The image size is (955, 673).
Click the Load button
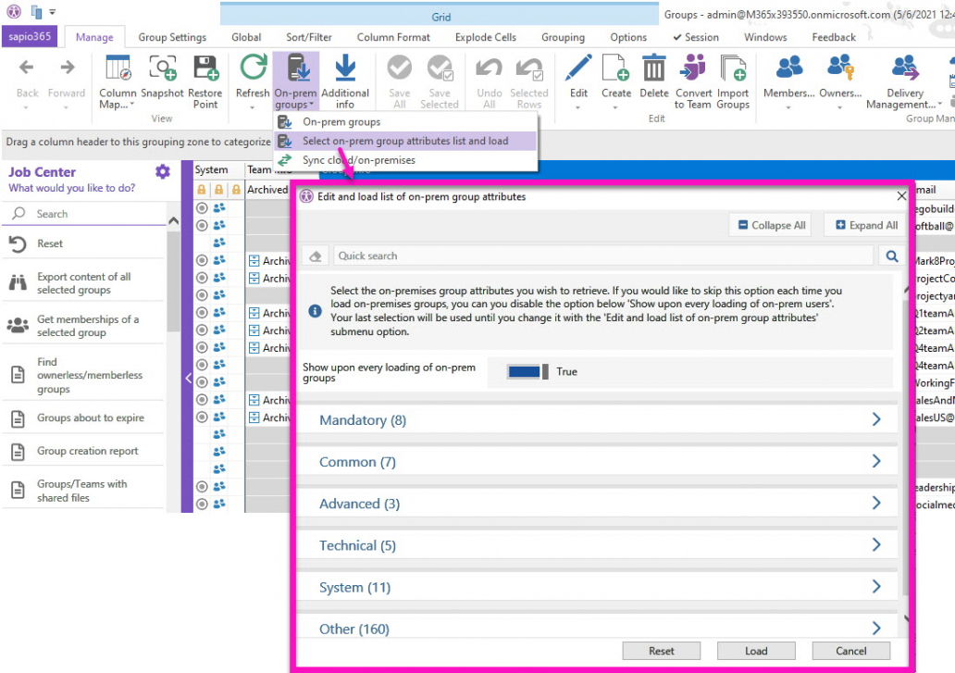click(x=756, y=651)
